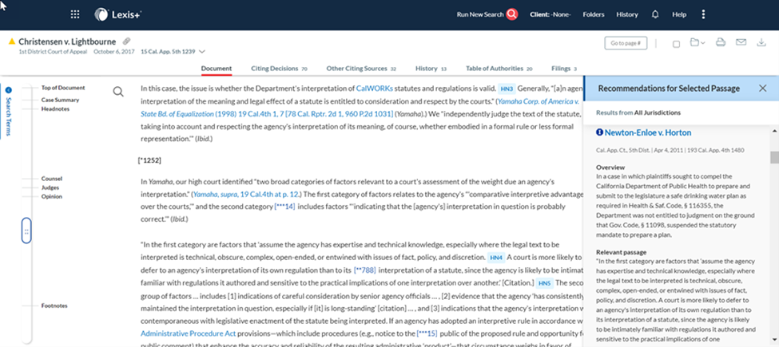
Task: Follow the CalWORKs link
Action: tap(374, 89)
